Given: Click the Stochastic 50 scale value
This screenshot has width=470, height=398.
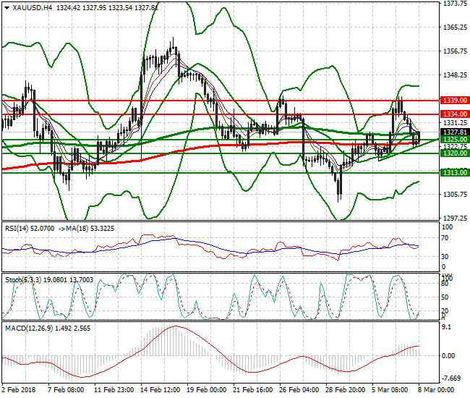Looking at the screenshot, I should tap(445, 297).
